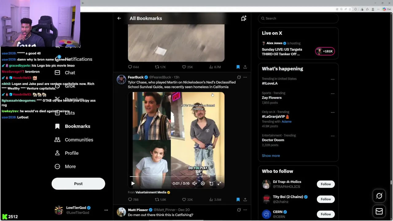Remove bookmark on the 8.7M-view post
The height and width of the screenshot is (221, 393).
(x=238, y=67)
